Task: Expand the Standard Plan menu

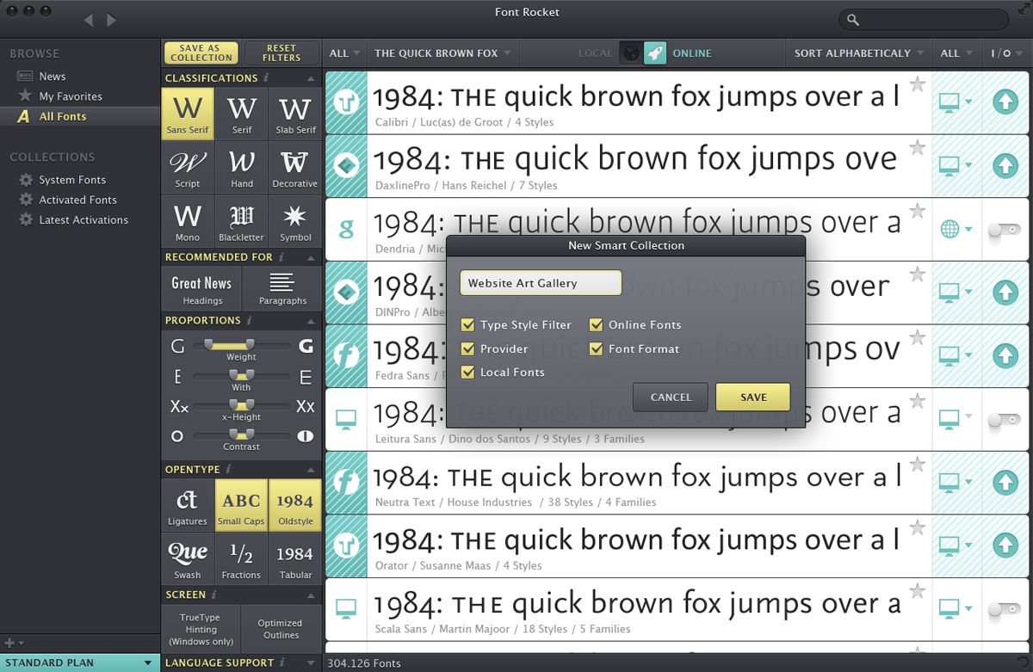Action: 80,663
